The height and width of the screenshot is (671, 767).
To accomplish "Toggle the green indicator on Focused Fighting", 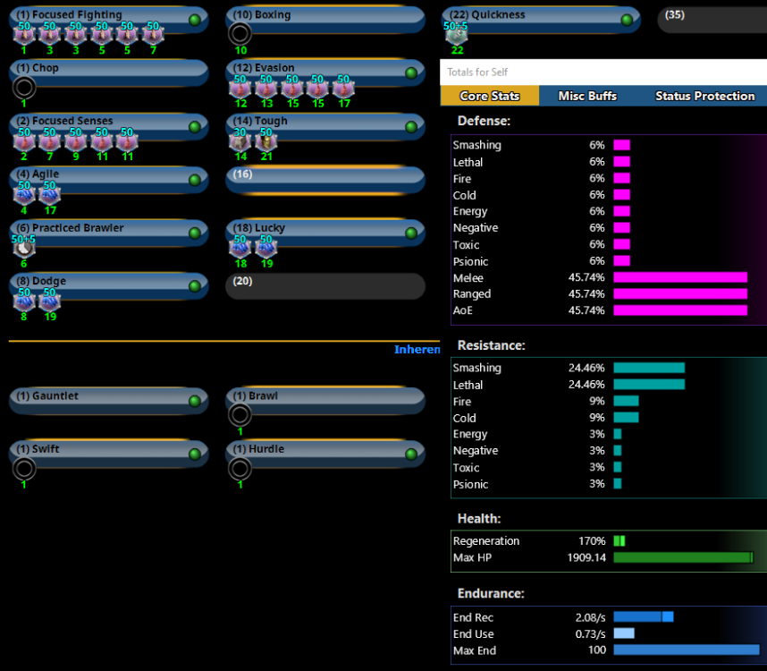I will (195, 20).
